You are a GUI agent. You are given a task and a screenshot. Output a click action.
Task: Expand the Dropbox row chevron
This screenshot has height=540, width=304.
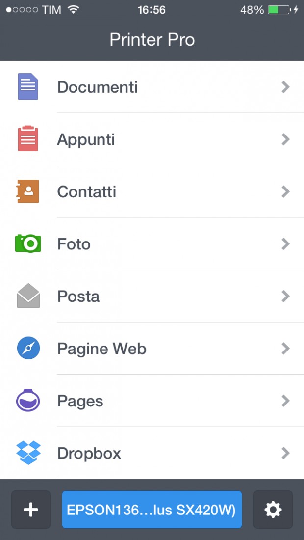(x=285, y=453)
